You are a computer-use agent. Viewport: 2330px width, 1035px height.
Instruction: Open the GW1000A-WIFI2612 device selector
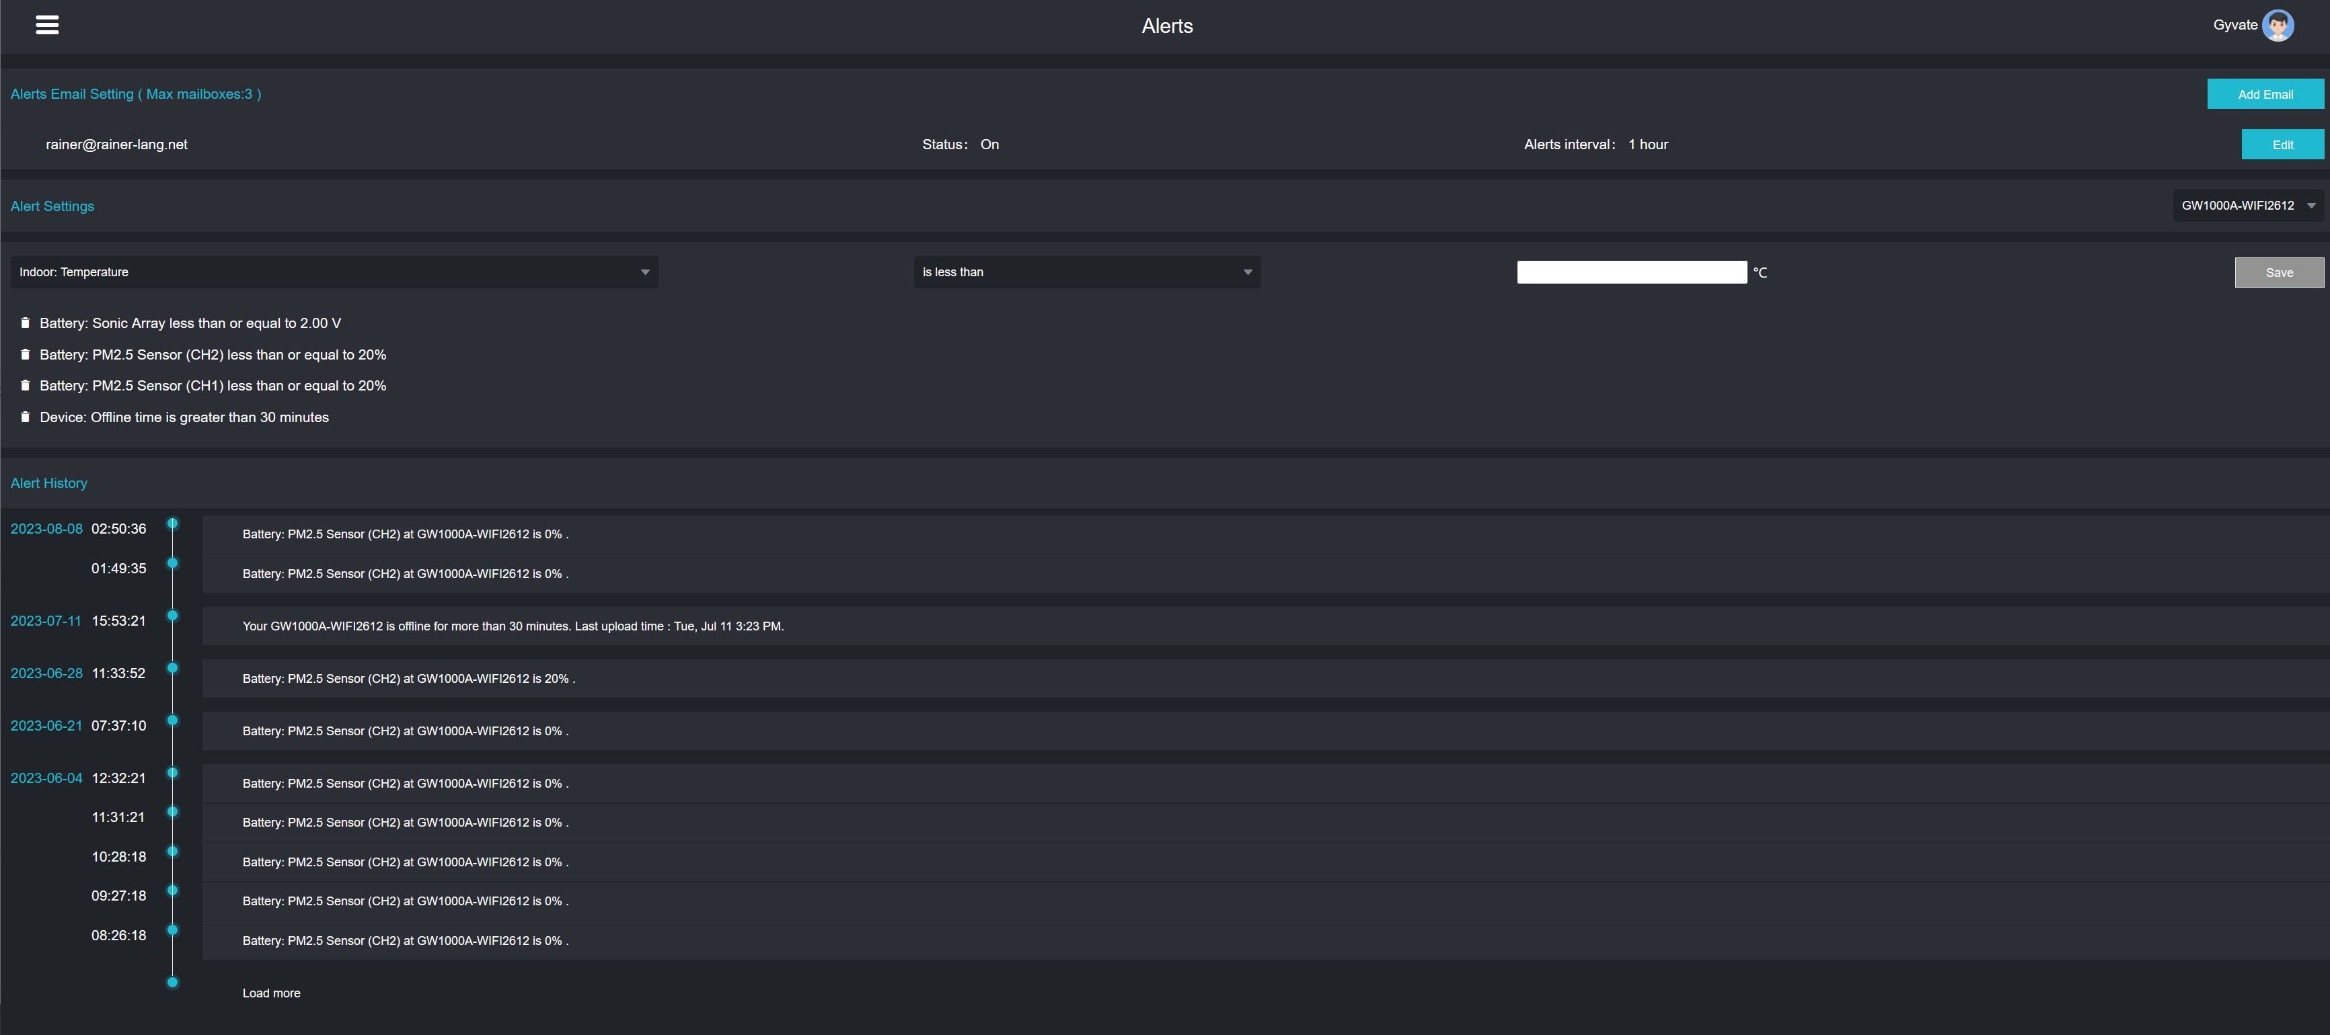point(2248,206)
